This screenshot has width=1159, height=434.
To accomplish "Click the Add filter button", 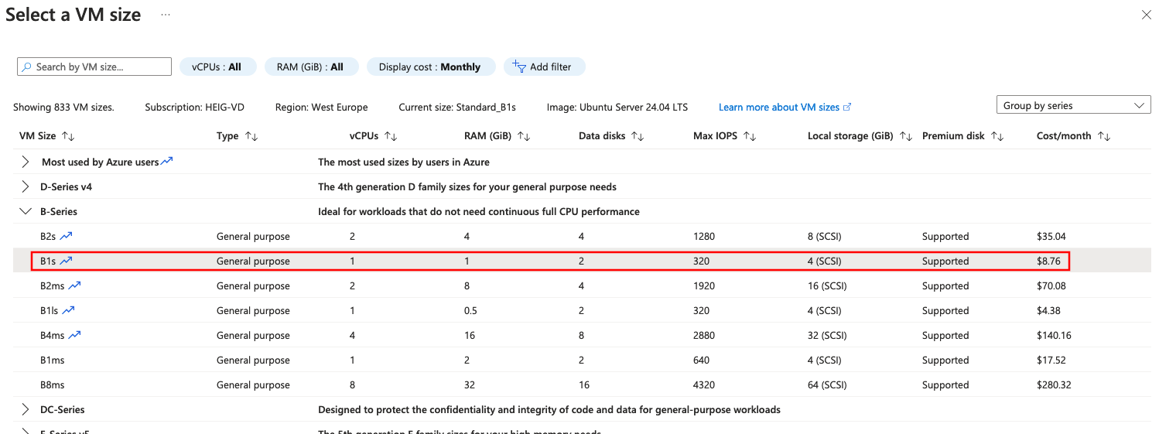I will pyautogui.click(x=544, y=67).
